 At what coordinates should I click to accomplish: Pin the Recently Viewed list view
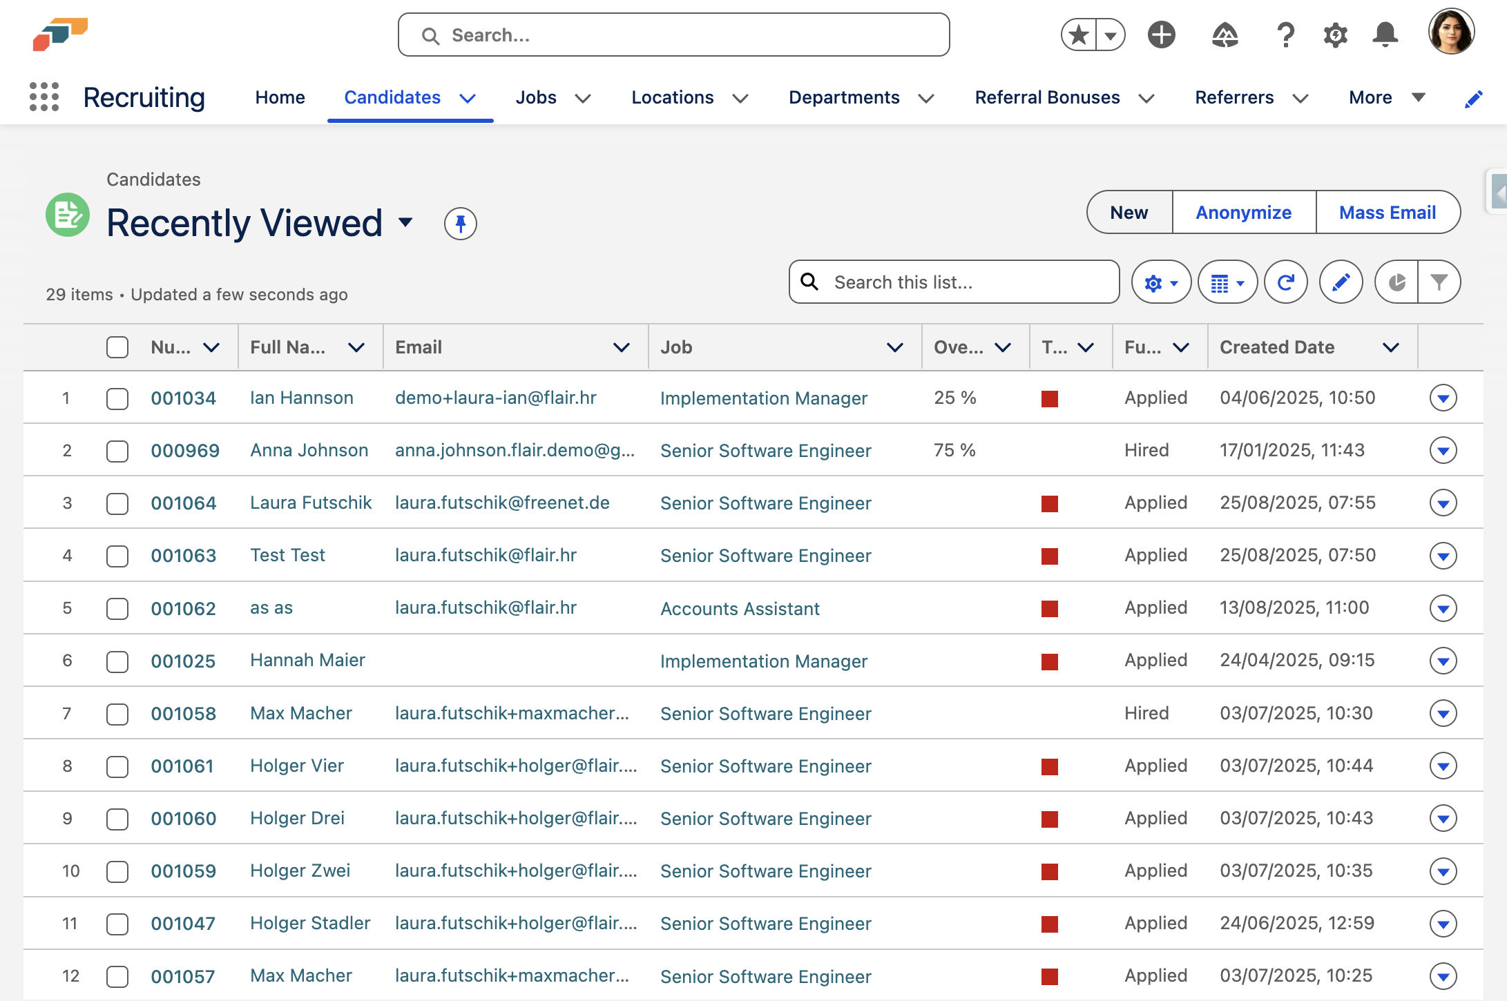[460, 224]
